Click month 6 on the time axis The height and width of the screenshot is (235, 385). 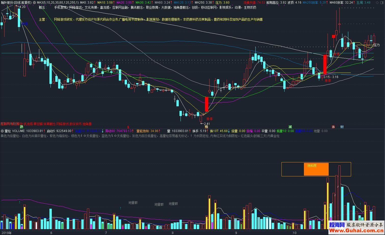[x=52, y=233]
